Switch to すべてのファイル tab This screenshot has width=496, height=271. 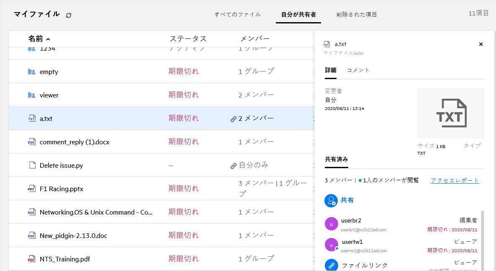pyautogui.click(x=237, y=15)
